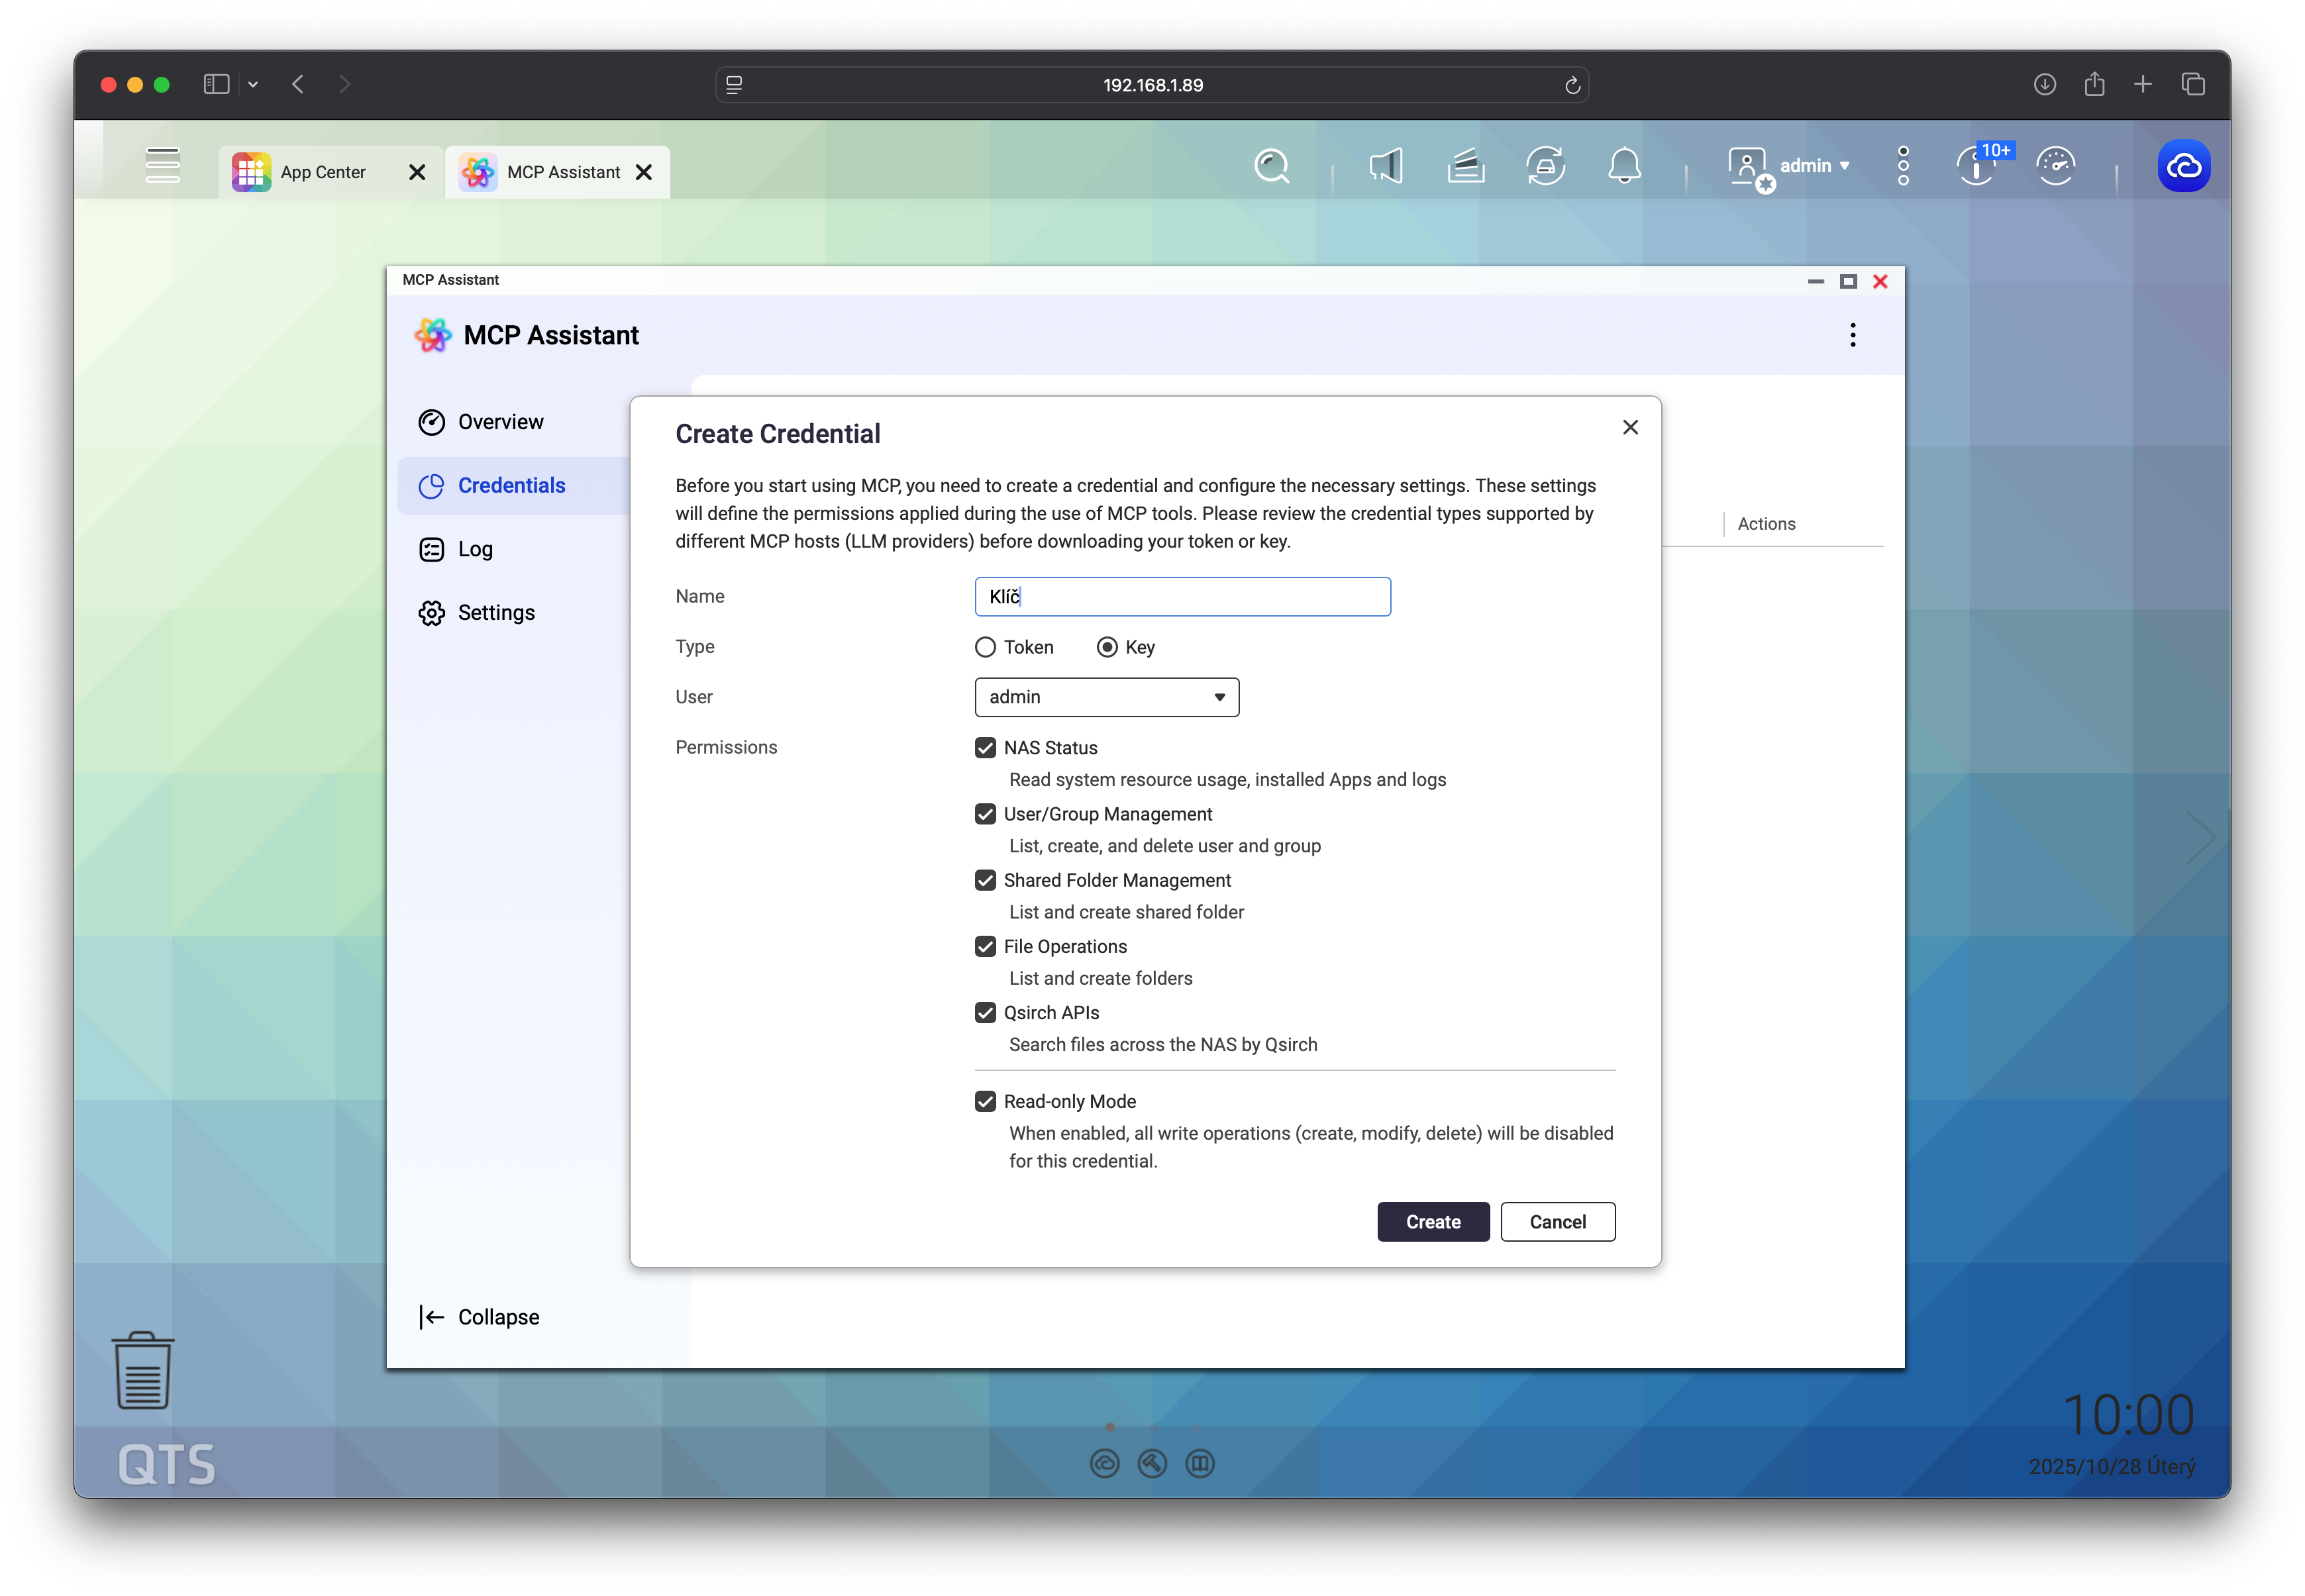Open the dashboard gauge icon in top bar
This screenshot has width=2305, height=1596.
(x=2055, y=166)
